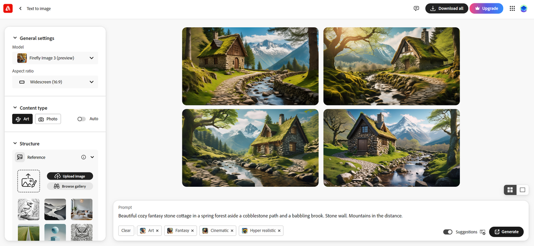
Task: Click the Generate button
Action: (506, 232)
